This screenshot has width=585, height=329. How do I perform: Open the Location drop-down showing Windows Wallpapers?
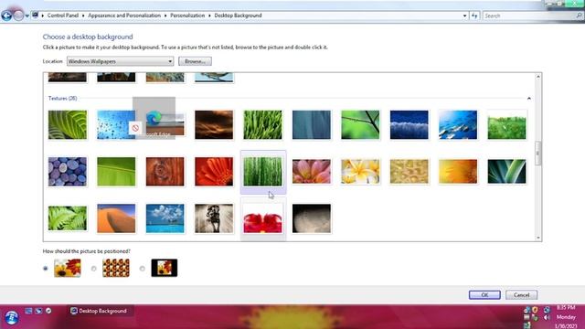click(x=120, y=61)
